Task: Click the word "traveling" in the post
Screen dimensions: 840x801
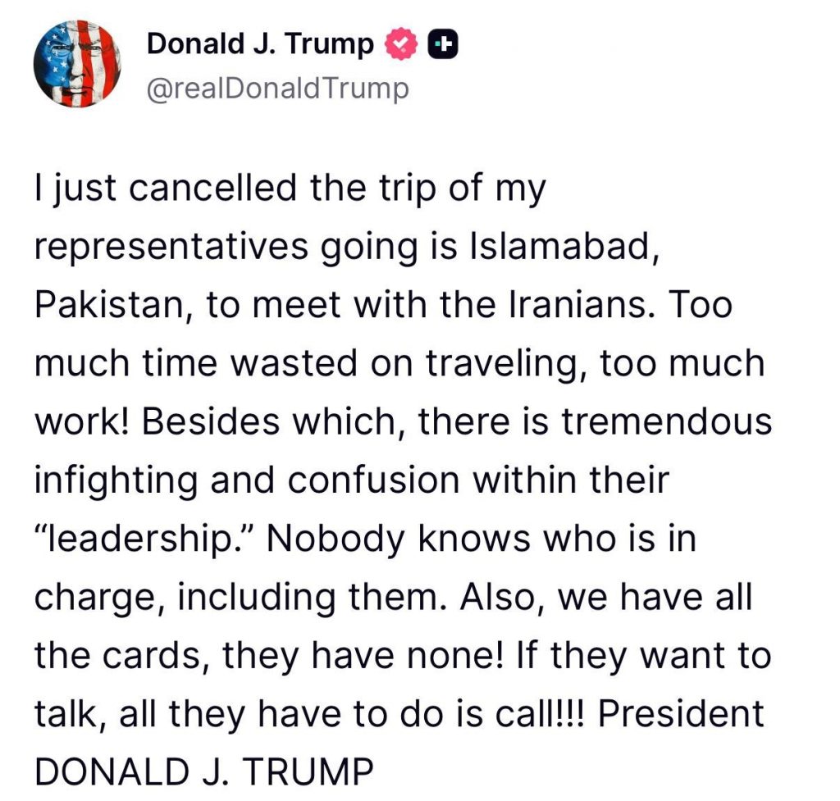Action: (x=504, y=364)
